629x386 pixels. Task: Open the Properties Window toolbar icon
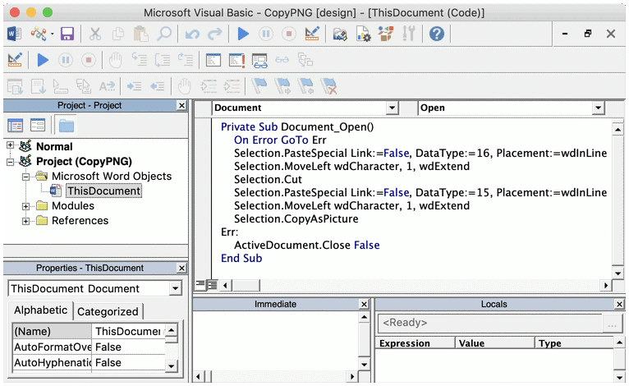pyautogui.click(x=363, y=34)
